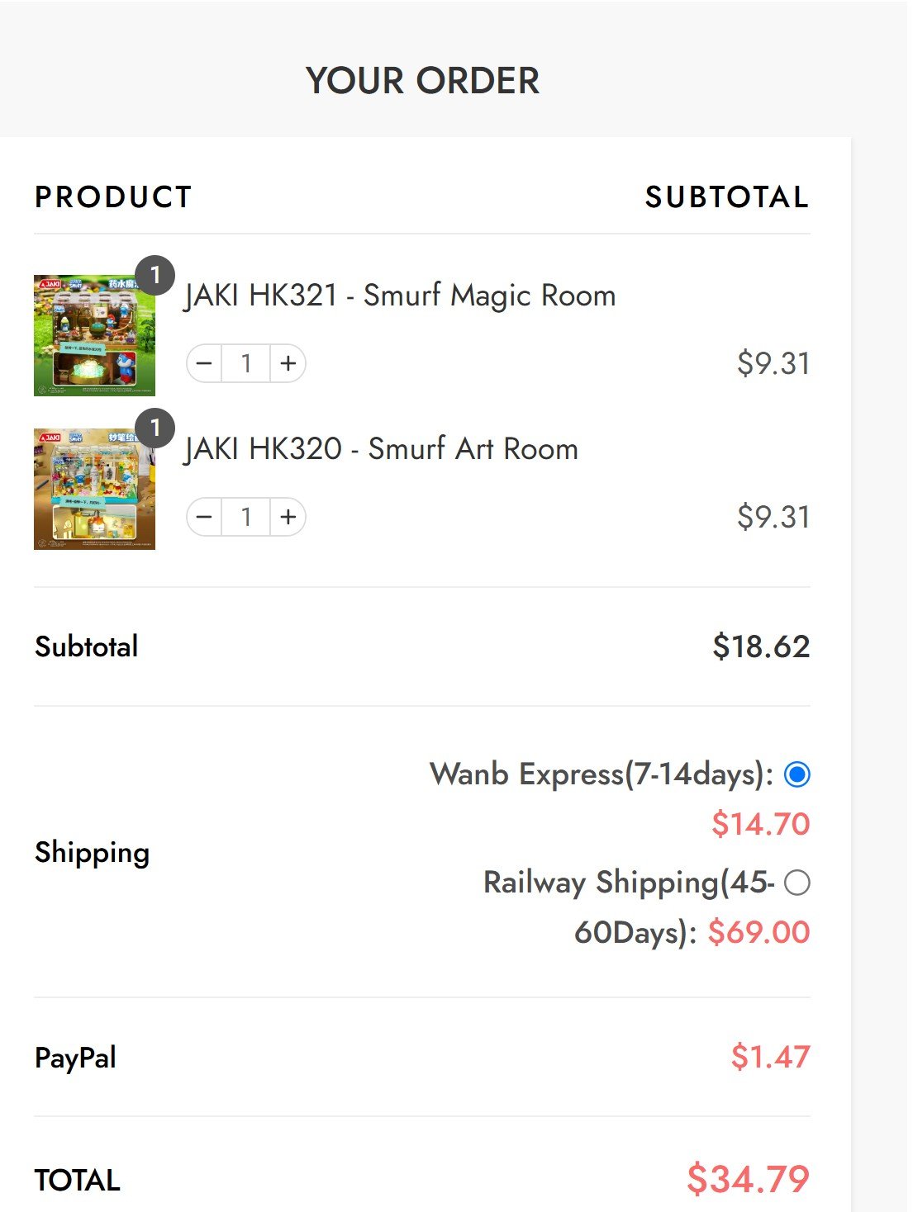913x1212 pixels.
Task: Increase quantity of Smurf Art Room
Action: (288, 517)
